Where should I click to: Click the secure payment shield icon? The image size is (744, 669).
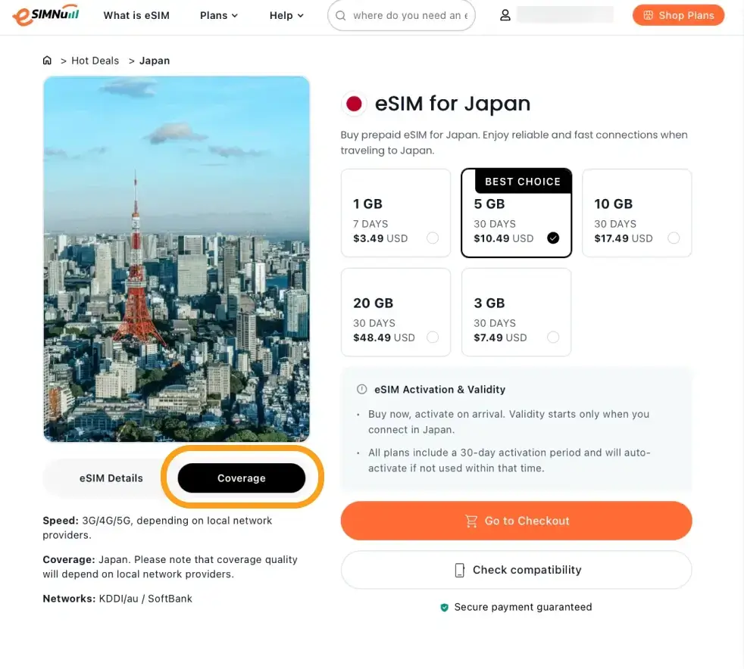tap(445, 607)
